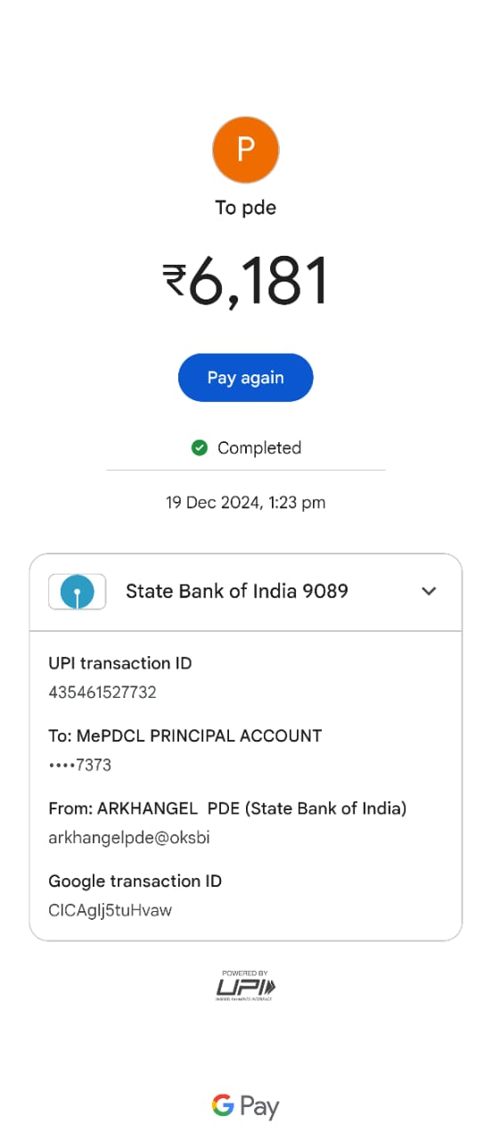Click the rupee symbol beside the amount
Viewport: 492px width, 1141px height.
coord(175,280)
